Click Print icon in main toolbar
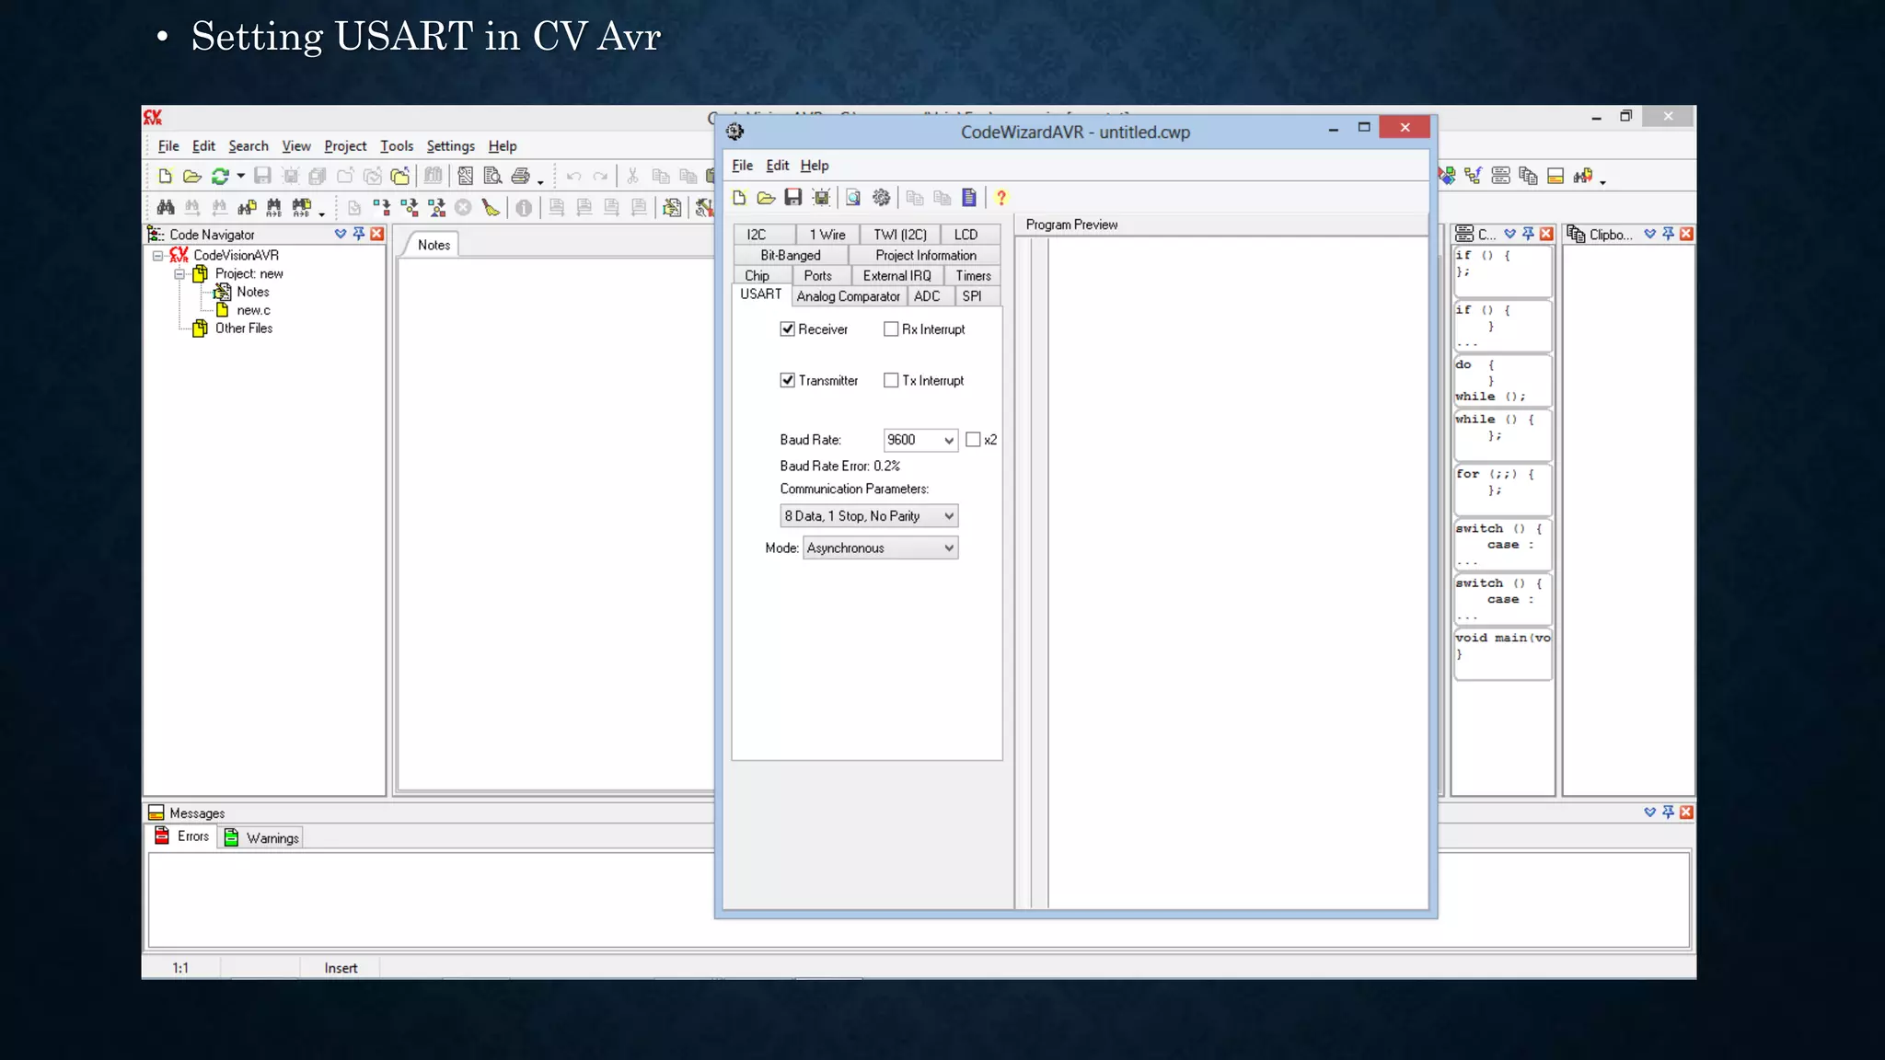 (x=520, y=176)
